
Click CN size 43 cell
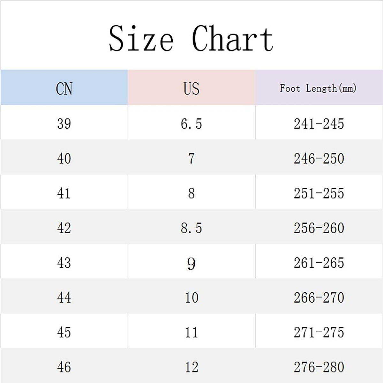64,263
